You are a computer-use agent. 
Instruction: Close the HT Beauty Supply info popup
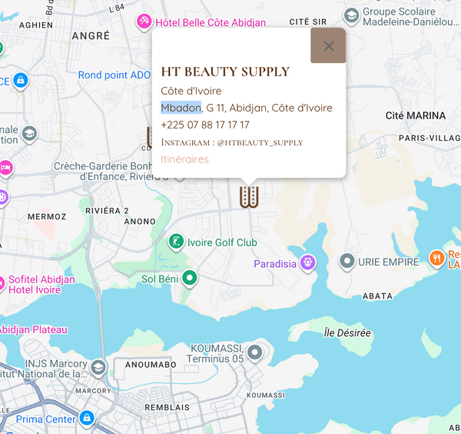pos(328,45)
